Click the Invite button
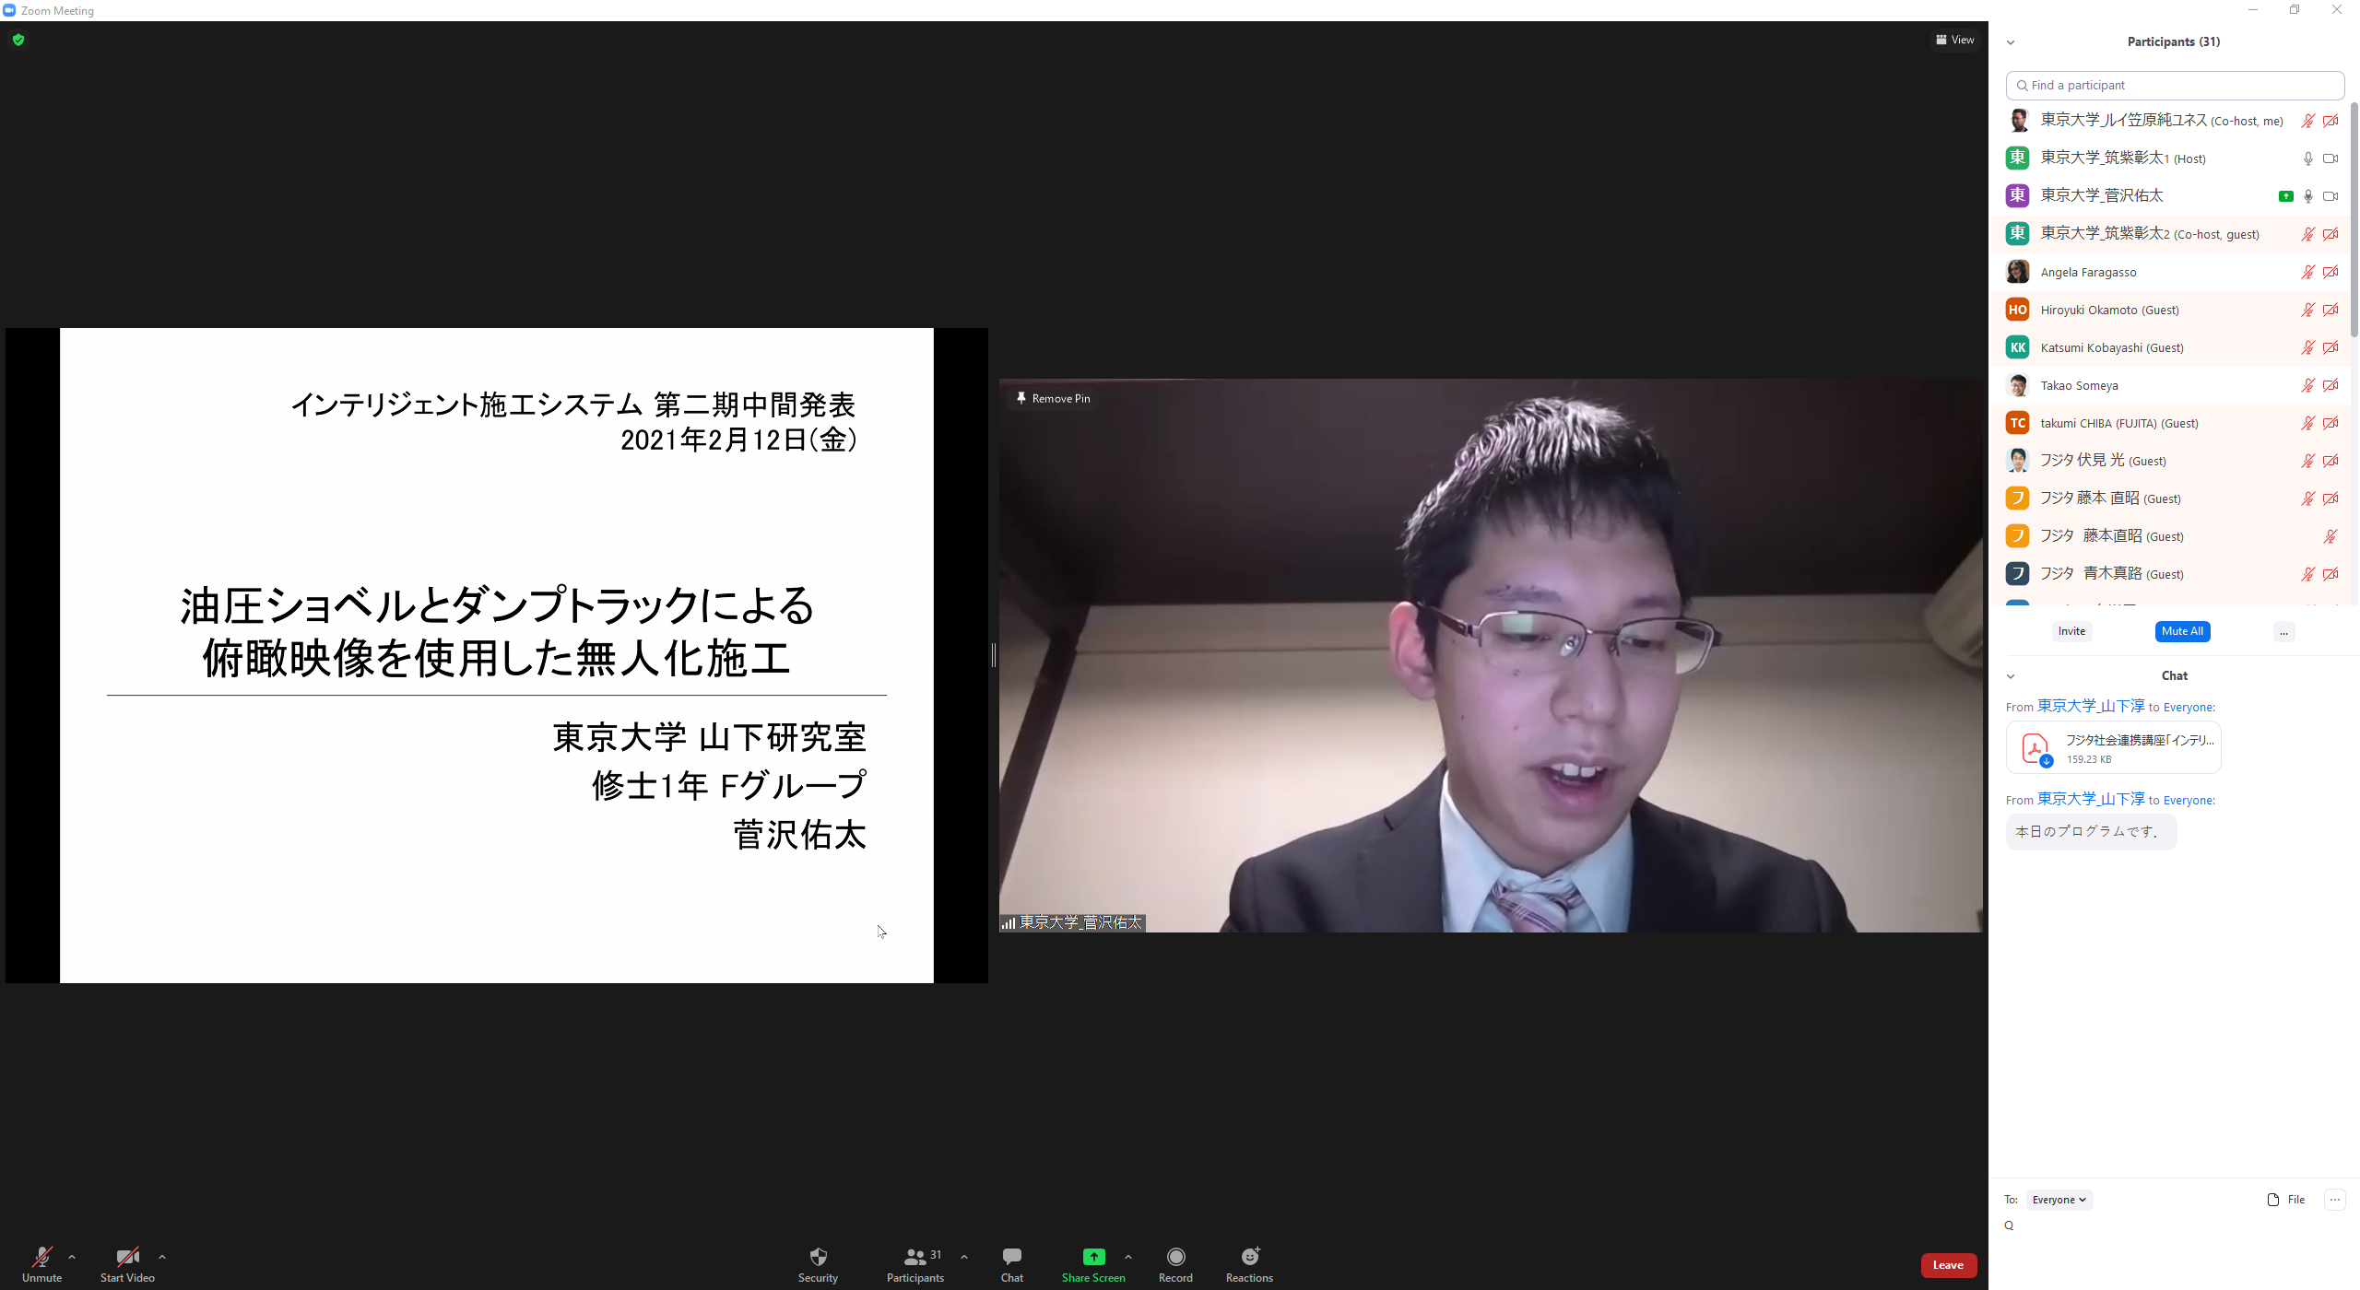This screenshot has width=2360, height=1290. tap(2071, 631)
